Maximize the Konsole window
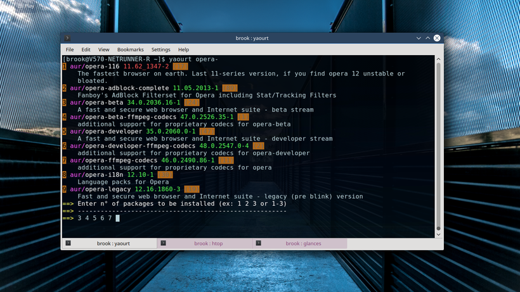Viewport: 520px width, 292px height. point(428,38)
